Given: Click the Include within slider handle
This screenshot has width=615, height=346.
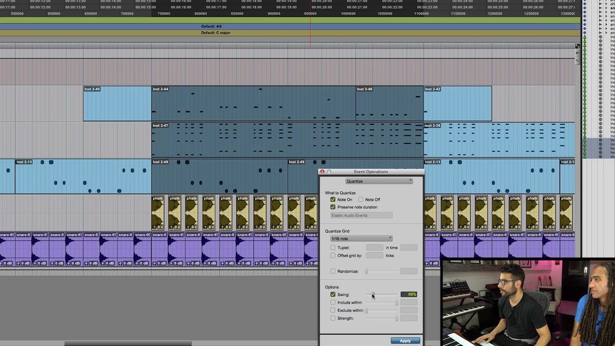Looking at the screenshot, I should (397, 302).
